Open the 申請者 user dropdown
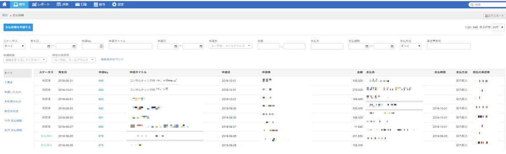The width and height of the screenshot is (506, 154). [230, 46]
